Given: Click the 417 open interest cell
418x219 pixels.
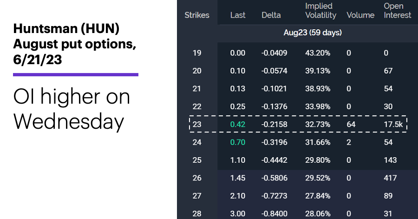Looking at the screenshot, I should (390, 178).
